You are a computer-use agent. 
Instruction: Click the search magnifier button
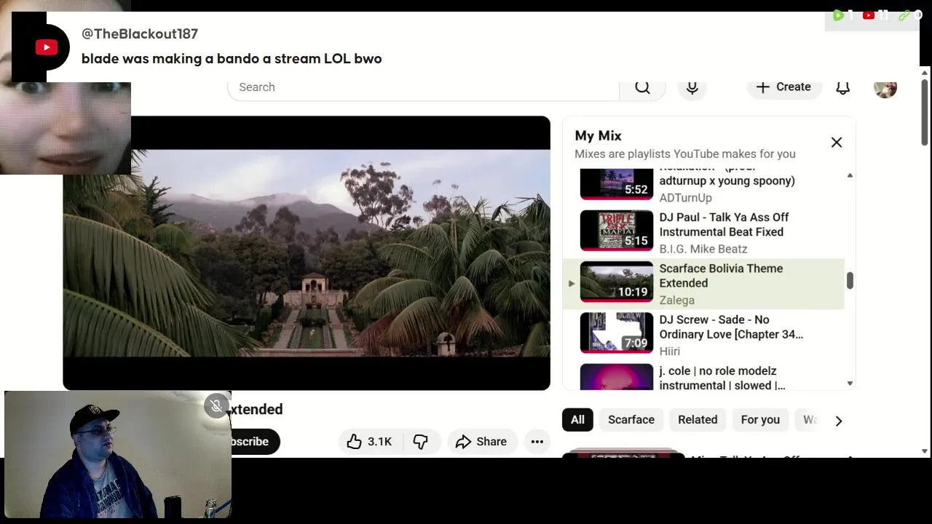(642, 87)
